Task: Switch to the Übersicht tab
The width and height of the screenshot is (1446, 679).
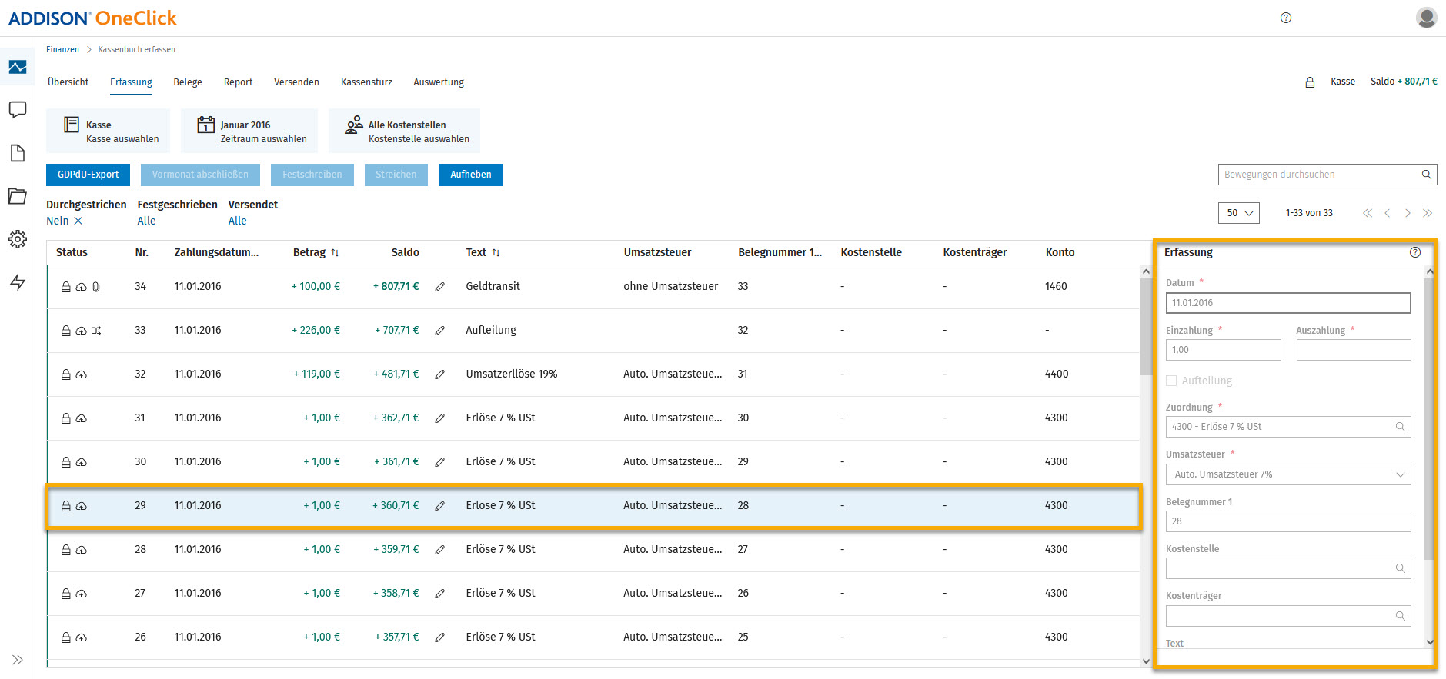Action: (x=68, y=82)
